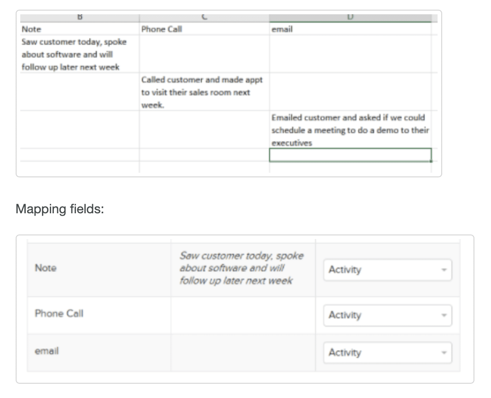Select the cell starting 'Emailed customer and asked'
This screenshot has height=398, width=491.
coord(350,130)
